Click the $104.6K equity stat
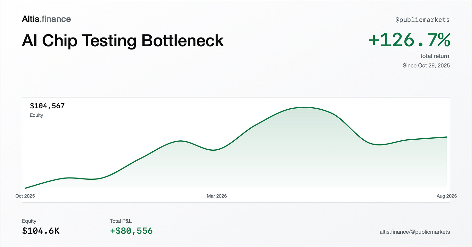 (x=41, y=231)
